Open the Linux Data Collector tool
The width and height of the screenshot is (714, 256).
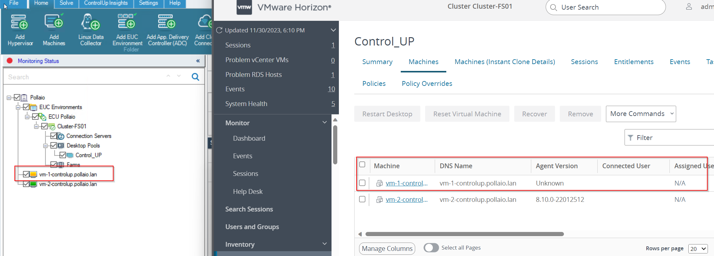[90, 21]
